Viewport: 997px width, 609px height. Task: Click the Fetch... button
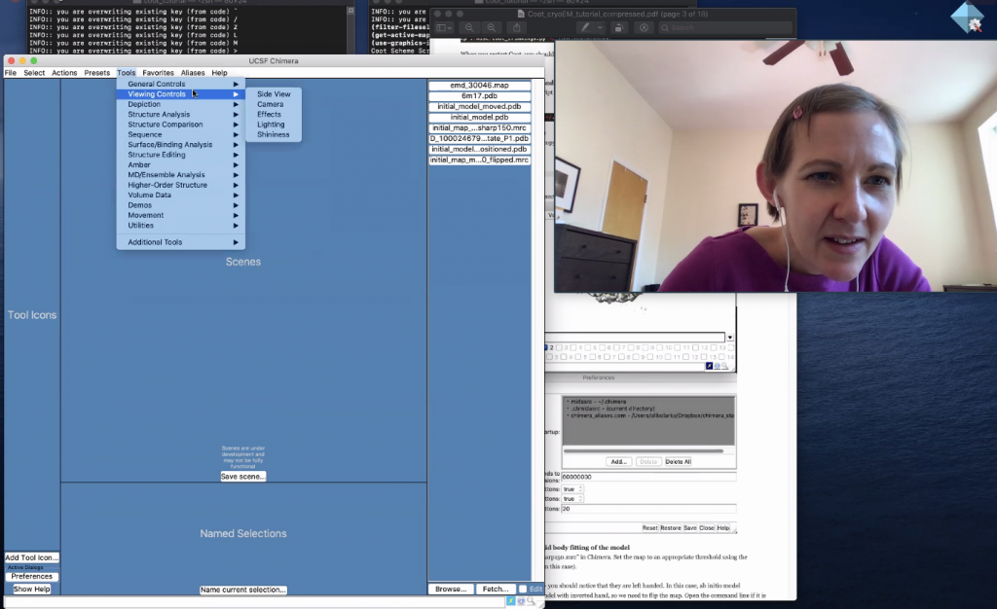[x=496, y=590]
